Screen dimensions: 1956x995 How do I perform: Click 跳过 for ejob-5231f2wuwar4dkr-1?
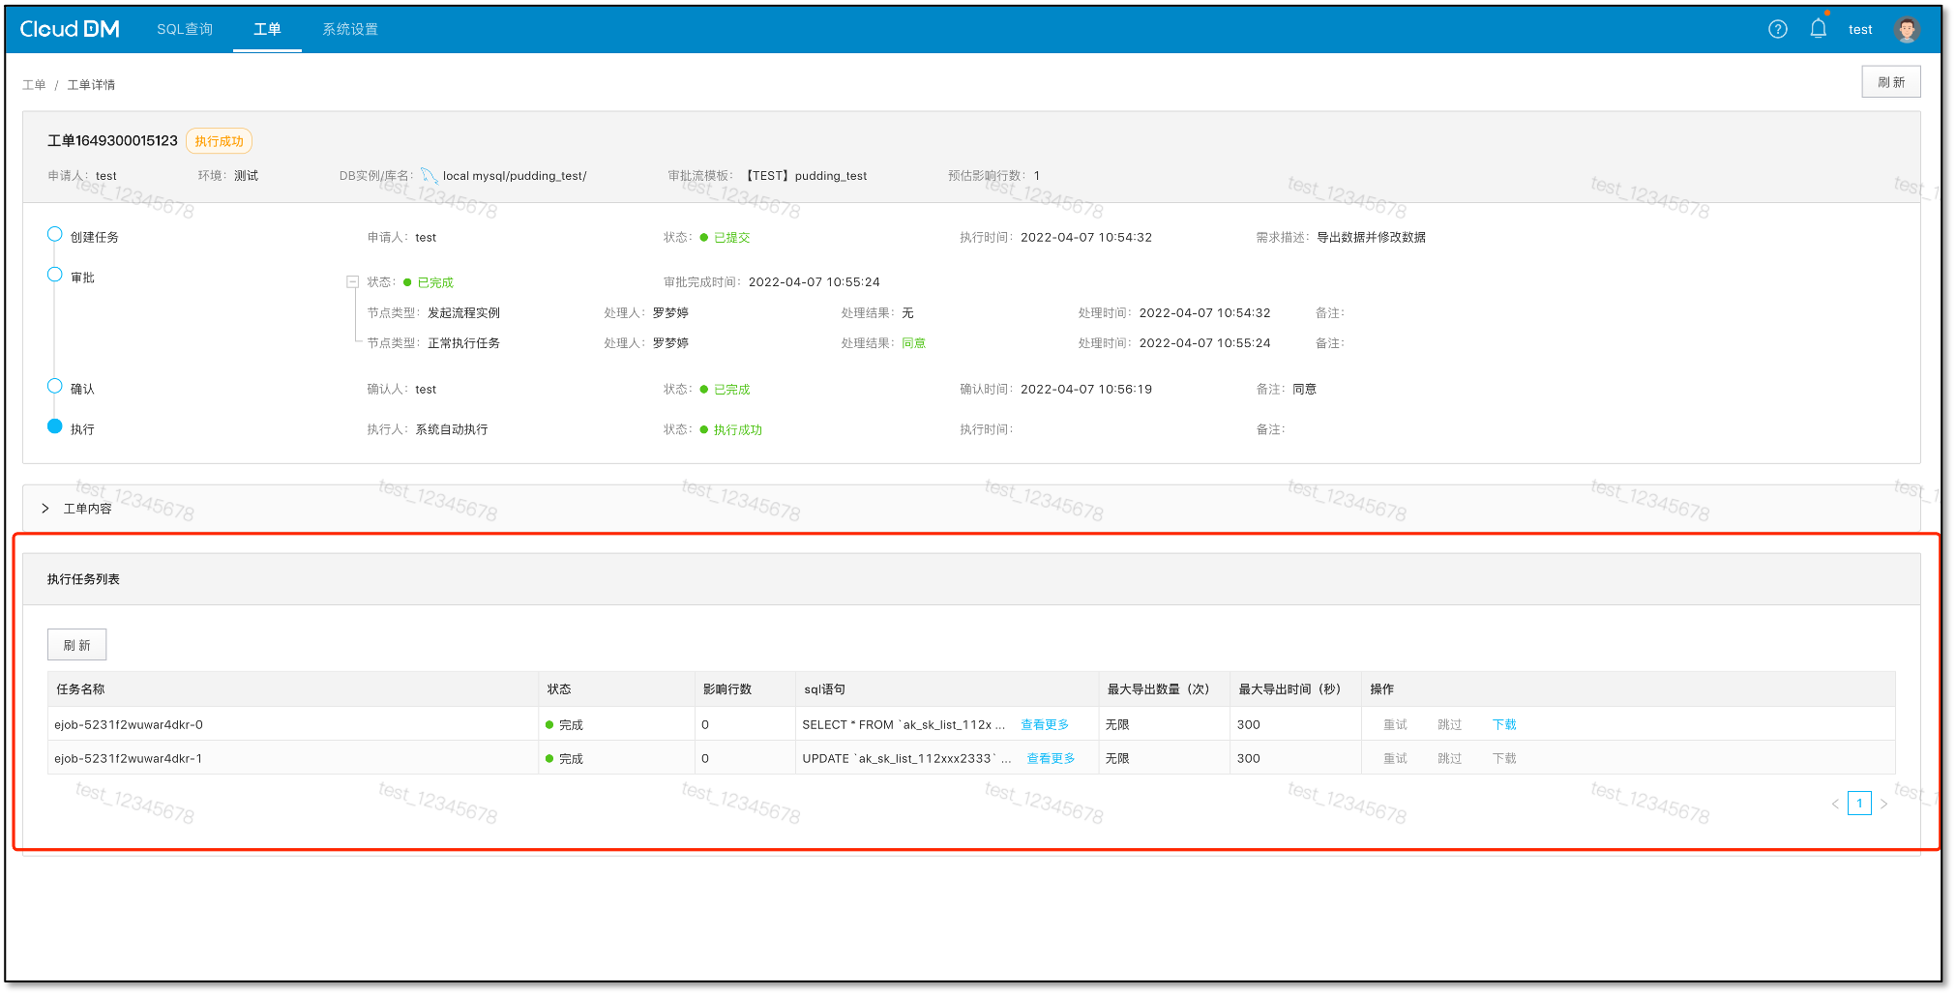(1449, 759)
